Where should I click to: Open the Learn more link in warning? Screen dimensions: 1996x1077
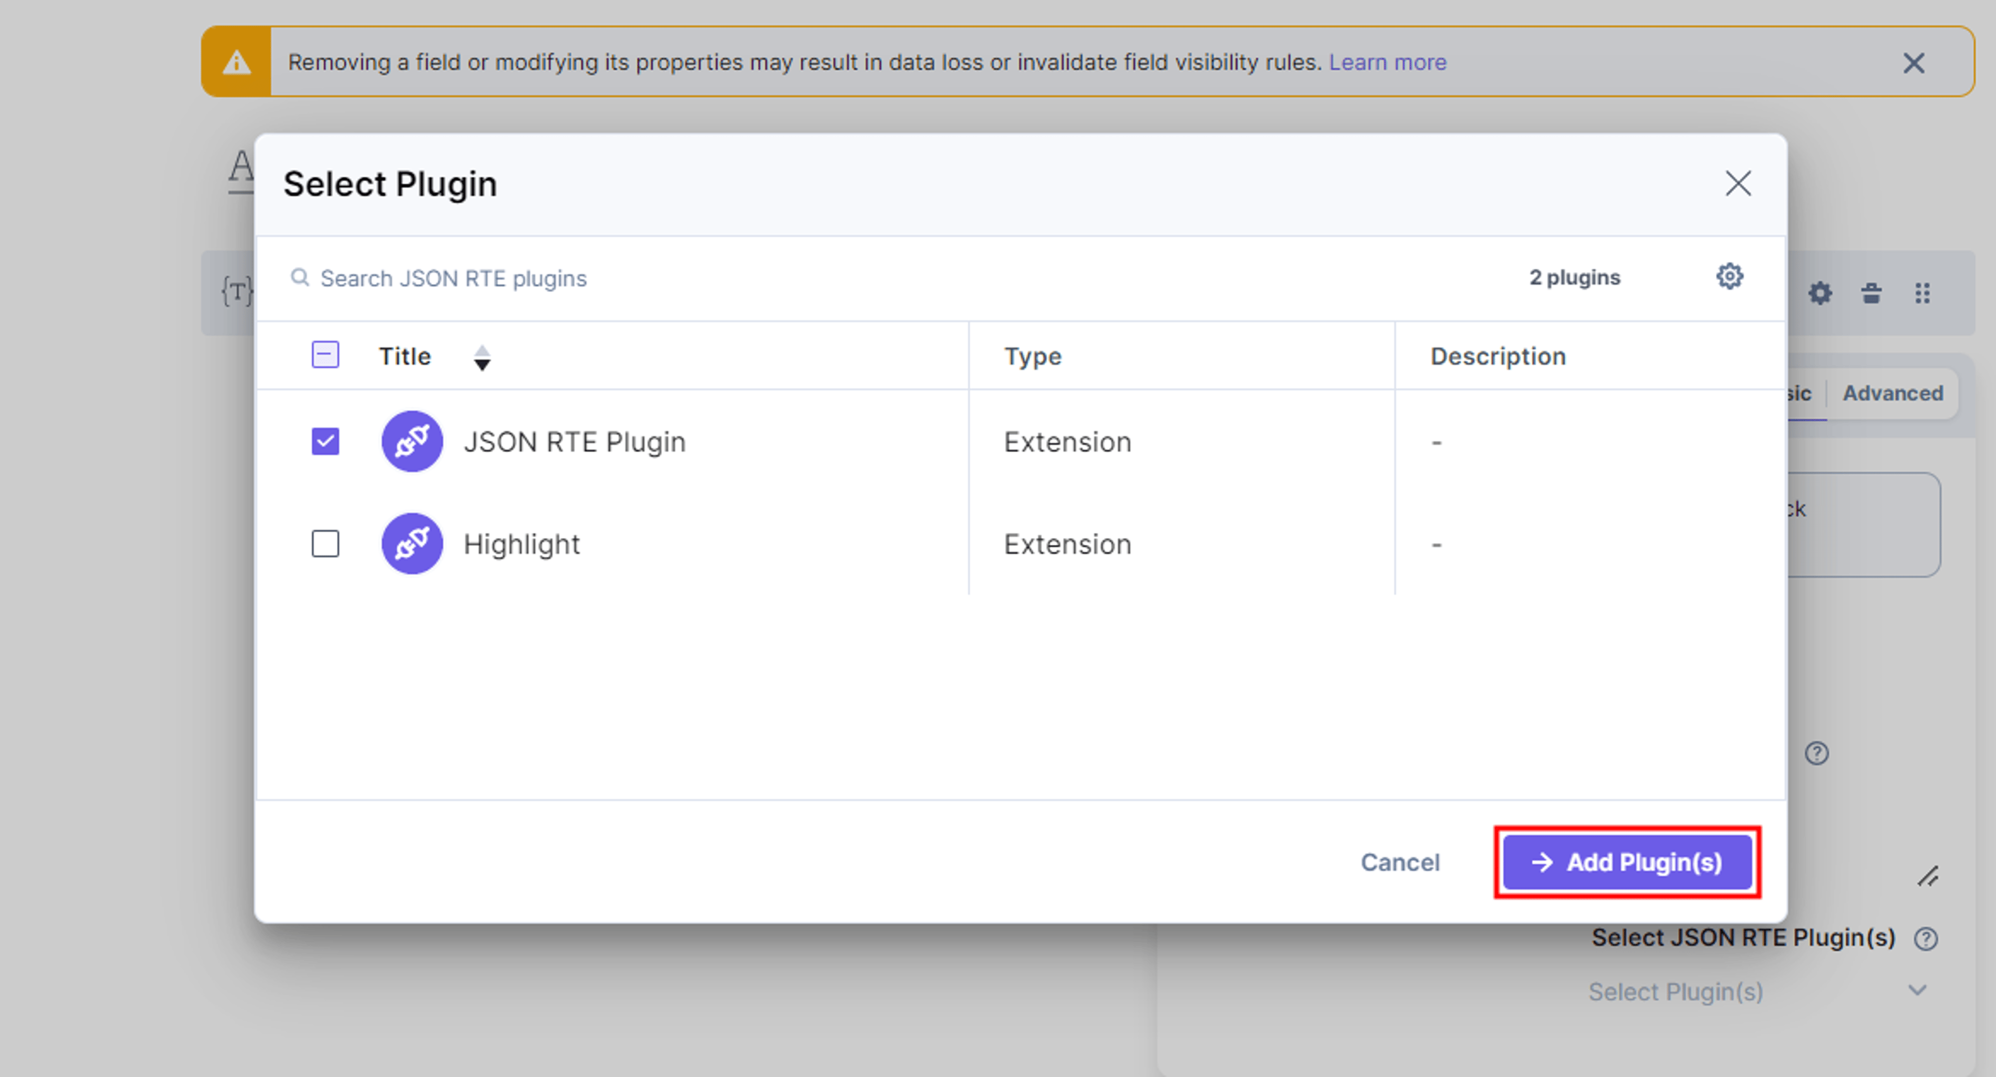pyautogui.click(x=1388, y=62)
